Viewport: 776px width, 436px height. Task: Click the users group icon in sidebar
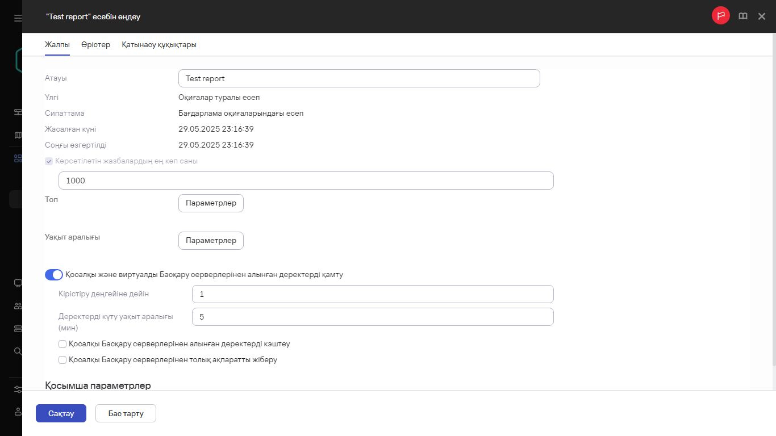18,306
